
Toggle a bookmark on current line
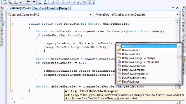tap(52, 2)
